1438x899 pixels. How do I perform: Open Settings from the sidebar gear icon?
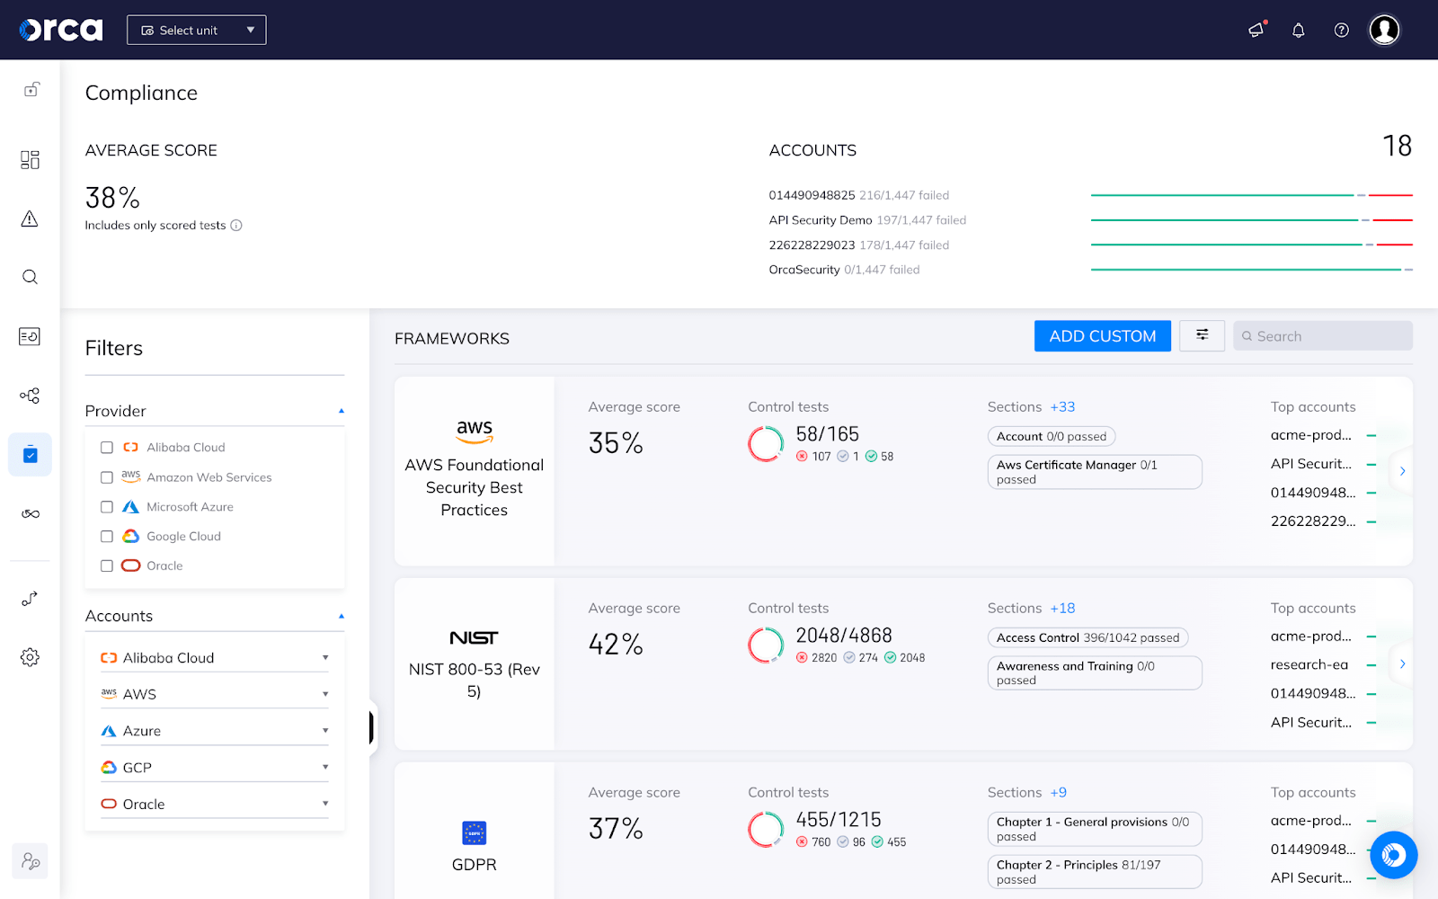tap(30, 657)
